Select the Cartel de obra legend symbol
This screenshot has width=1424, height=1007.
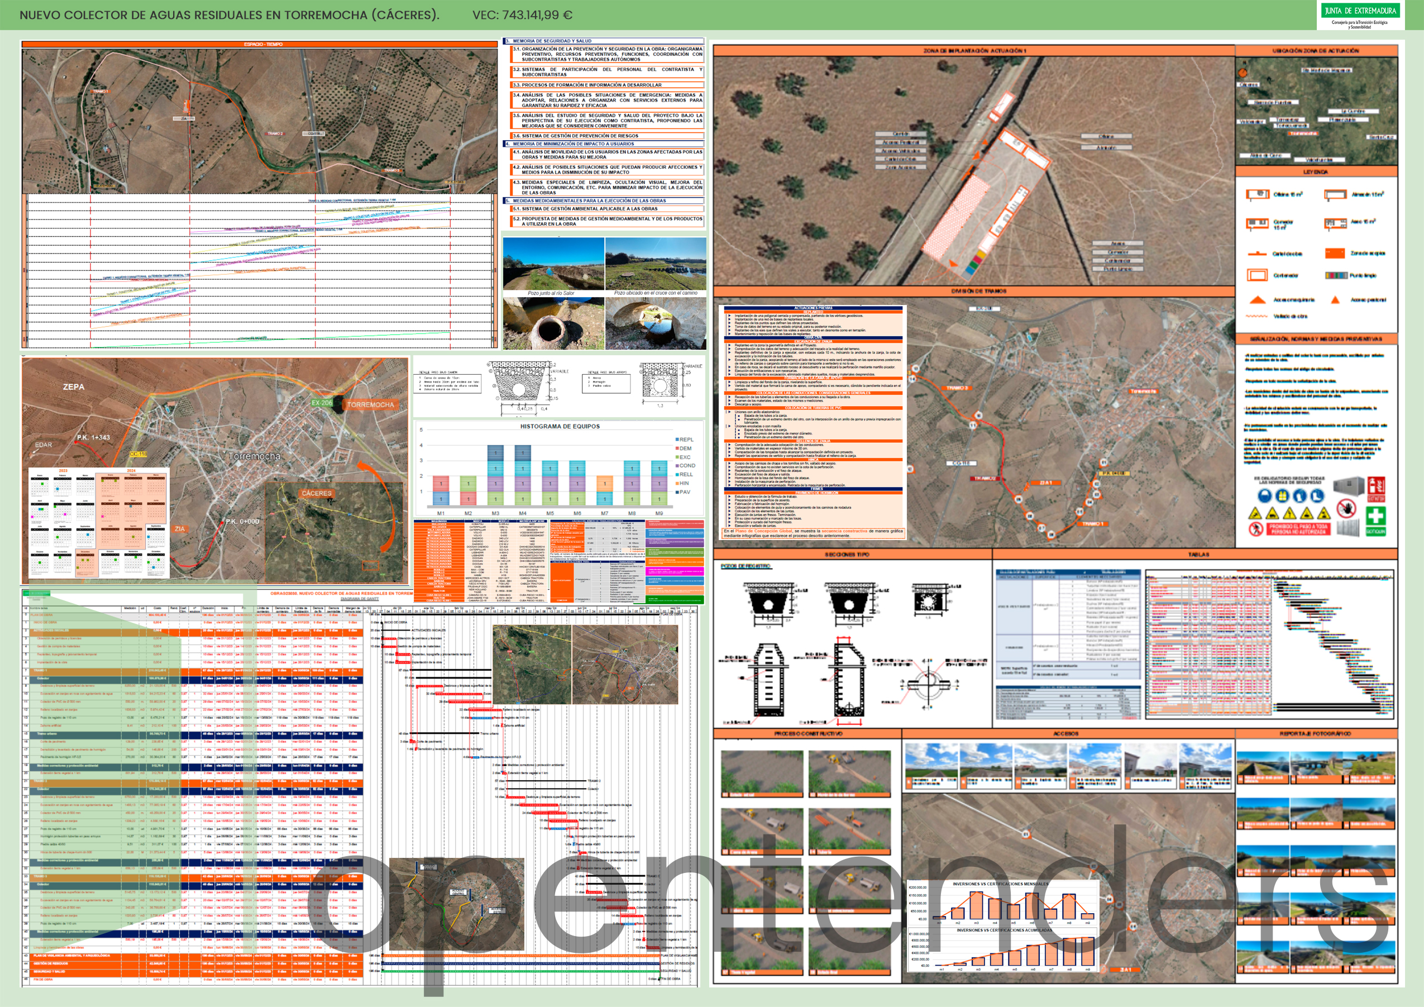click(1257, 253)
